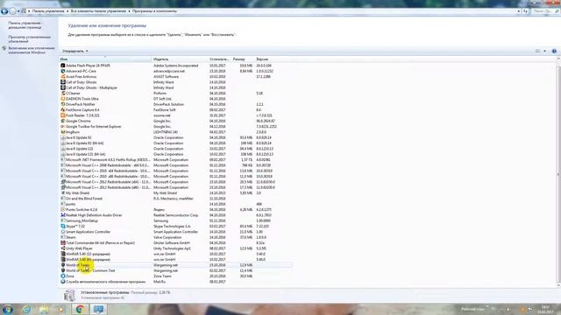The width and height of the screenshot is (561, 315).
Task: Select the Smart Application Controller row
Action: click(175, 232)
